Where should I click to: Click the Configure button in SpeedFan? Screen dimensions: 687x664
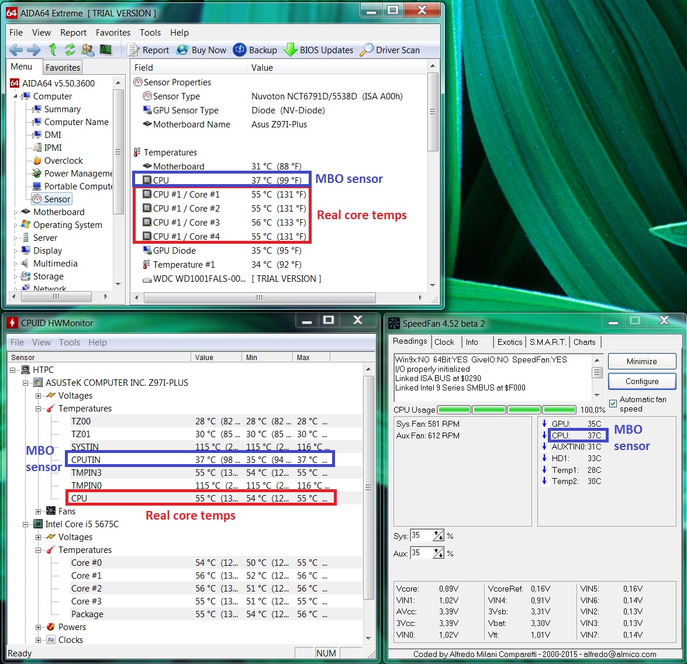click(642, 382)
